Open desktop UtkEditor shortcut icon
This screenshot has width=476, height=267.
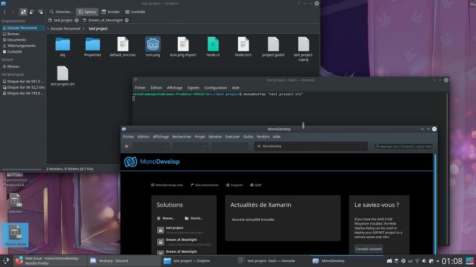click(x=14, y=203)
